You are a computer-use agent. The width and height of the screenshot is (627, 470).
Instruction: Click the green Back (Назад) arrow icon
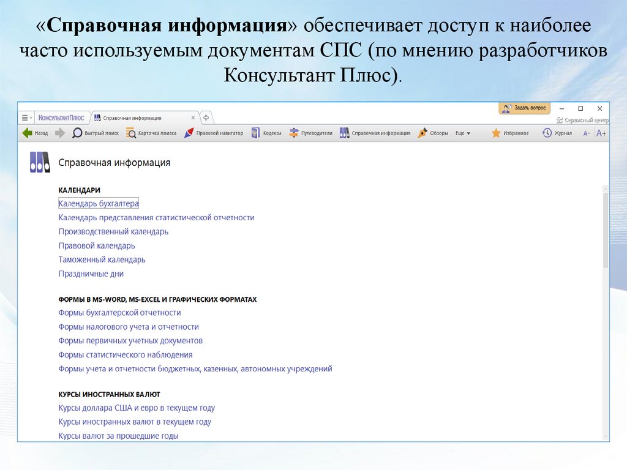tap(27, 133)
